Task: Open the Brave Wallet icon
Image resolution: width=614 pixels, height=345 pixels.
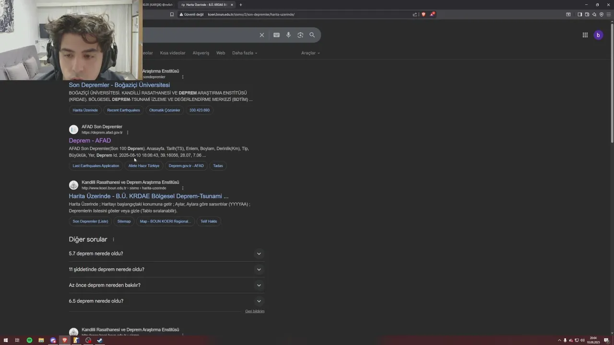Action: [587, 14]
